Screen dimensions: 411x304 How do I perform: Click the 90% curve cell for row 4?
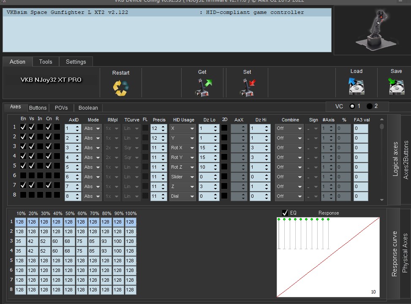tap(118, 251)
